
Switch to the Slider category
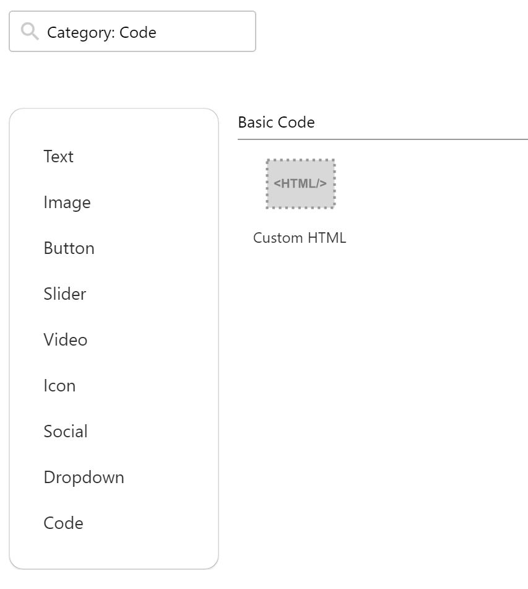point(65,294)
